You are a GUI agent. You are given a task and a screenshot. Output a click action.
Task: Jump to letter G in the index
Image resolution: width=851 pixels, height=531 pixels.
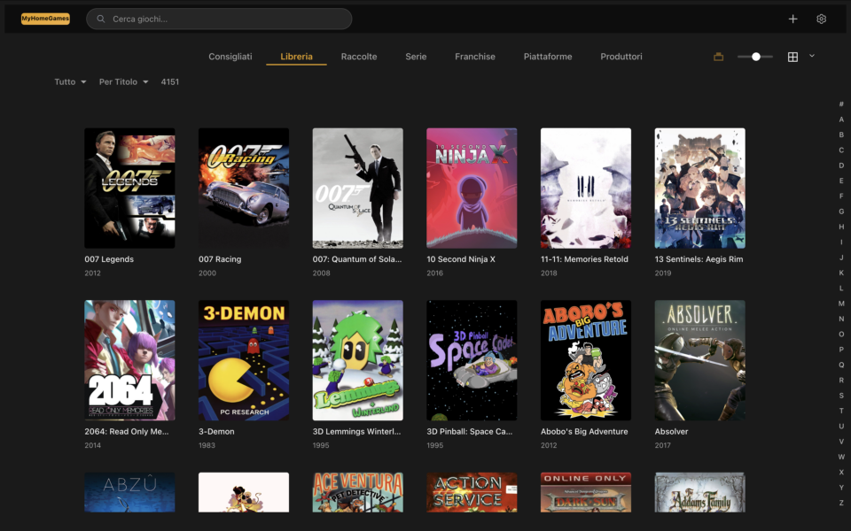coord(841,212)
